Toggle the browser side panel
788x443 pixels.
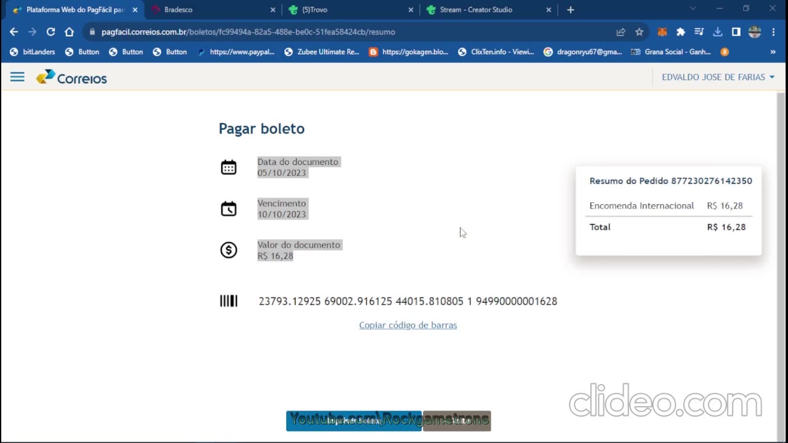coord(736,32)
